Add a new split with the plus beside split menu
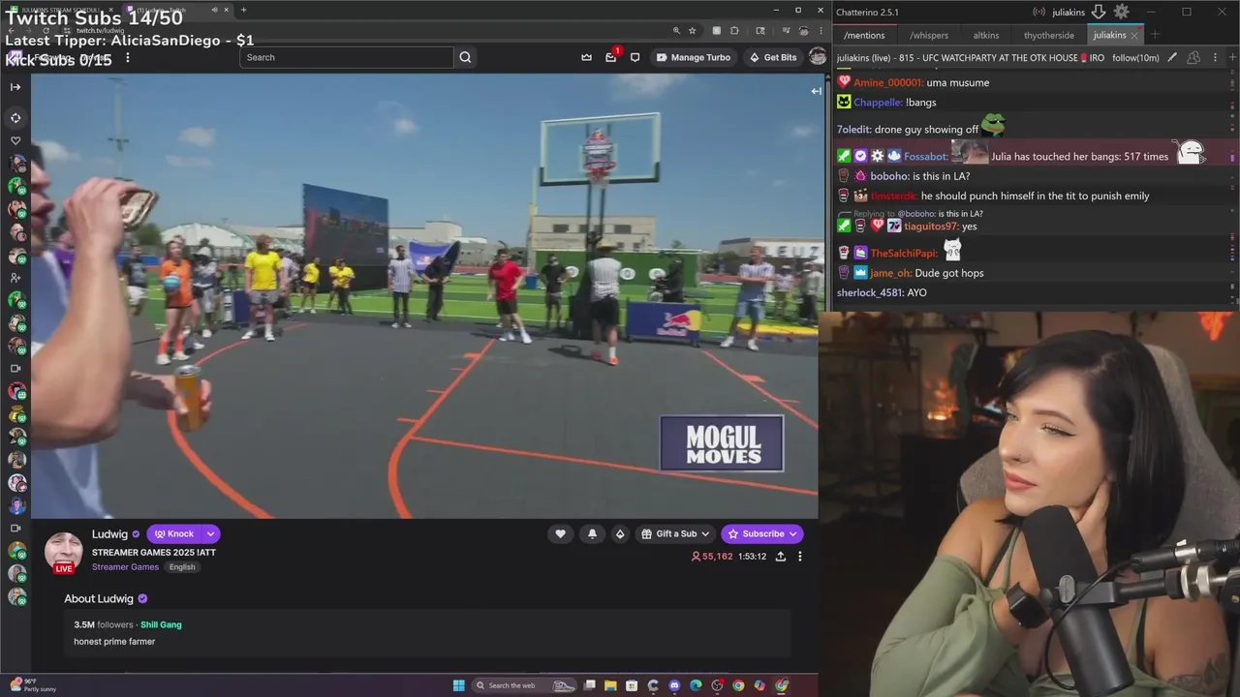 (1232, 58)
